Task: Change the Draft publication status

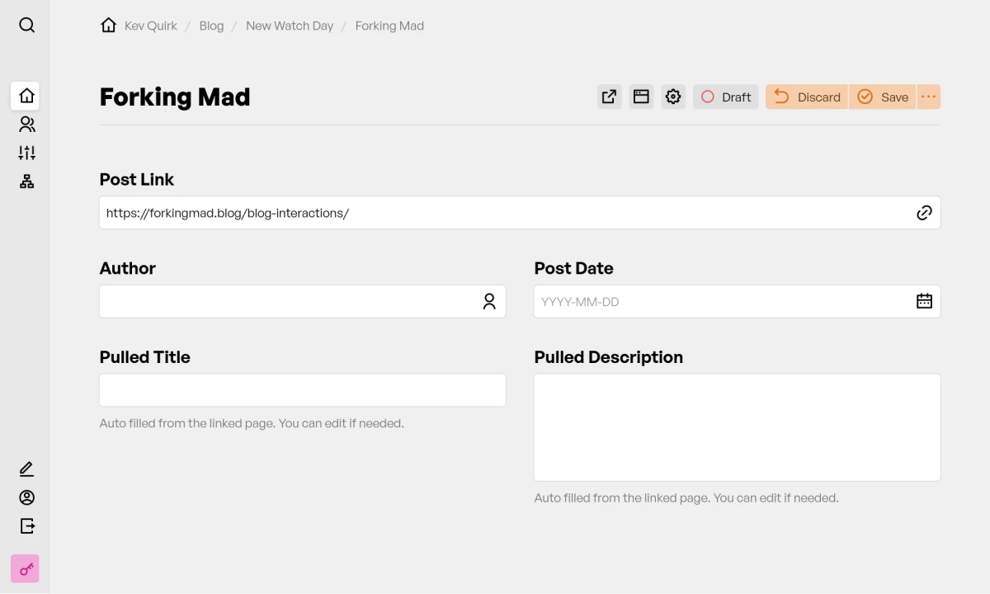Action: pyautogui.click(x=725, y=97)
